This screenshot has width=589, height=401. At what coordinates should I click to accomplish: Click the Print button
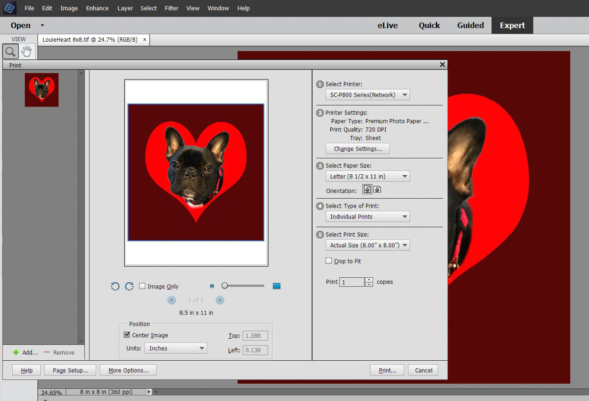(387, 370)
